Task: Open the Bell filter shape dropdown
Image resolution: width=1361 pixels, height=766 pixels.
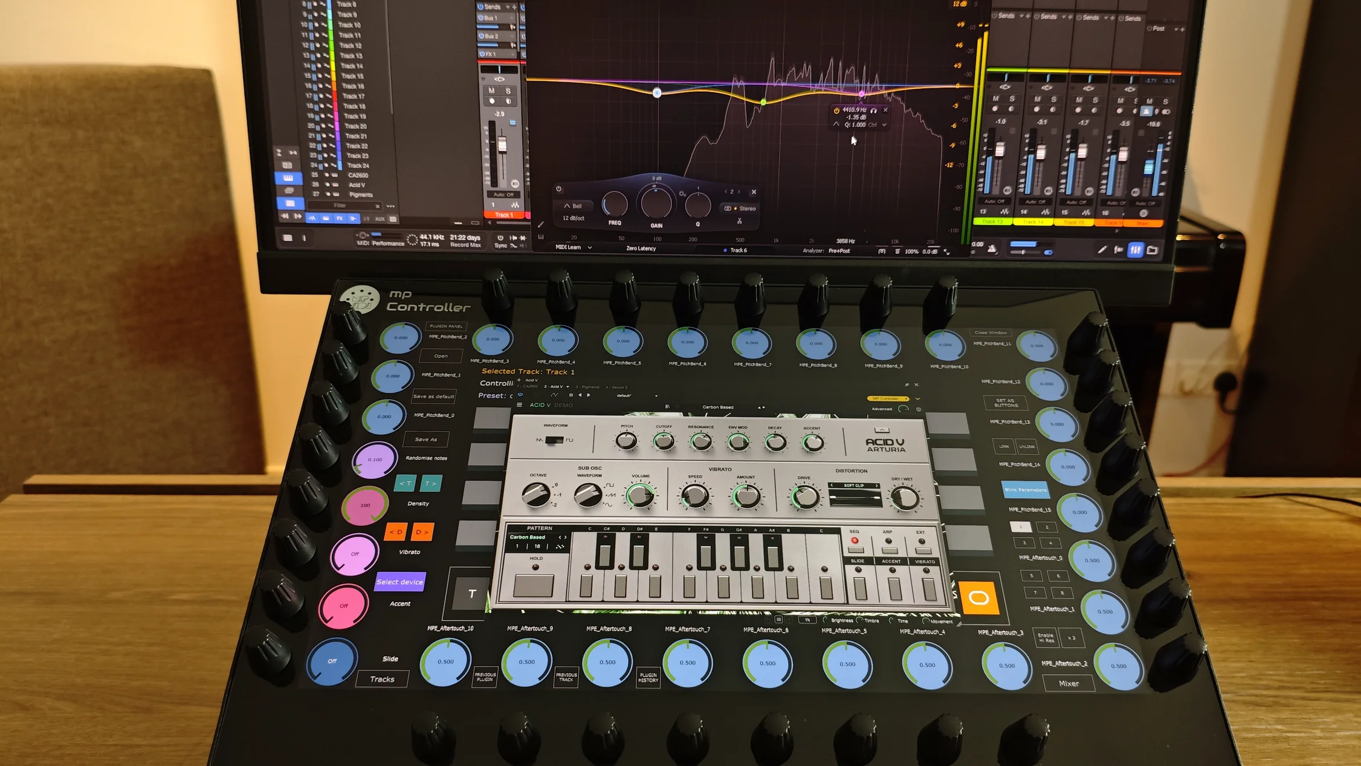Action: [573, 206]
